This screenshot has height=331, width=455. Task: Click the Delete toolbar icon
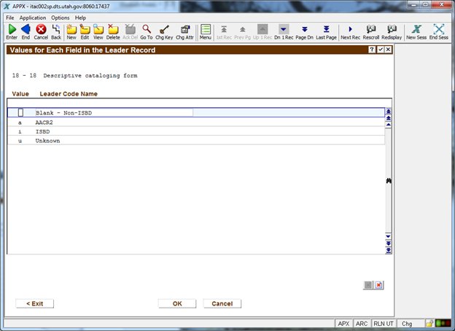[x=113, y=31]
